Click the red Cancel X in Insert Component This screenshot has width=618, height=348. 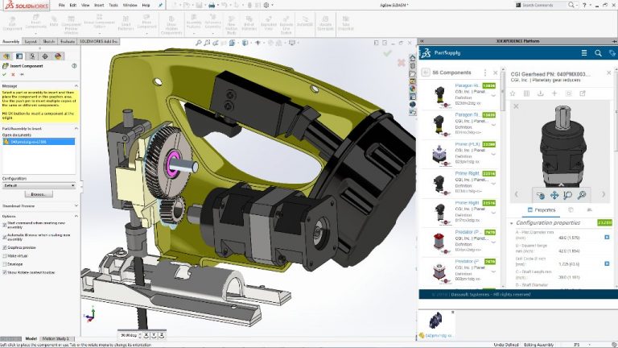point(14,74)
